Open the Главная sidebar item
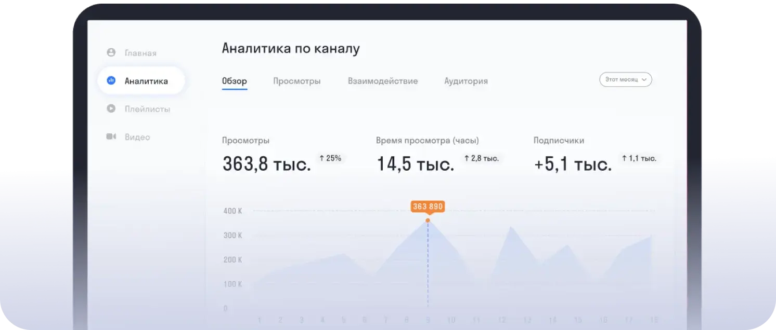776x330 pixels. coord(140,53)
